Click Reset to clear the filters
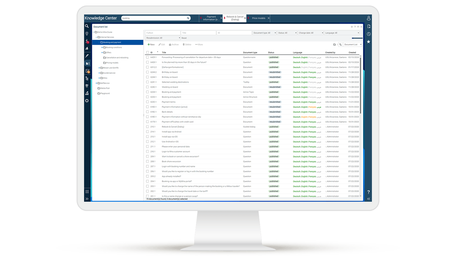The width and height of the screenshot is (456, 256). tap(184, 38)
